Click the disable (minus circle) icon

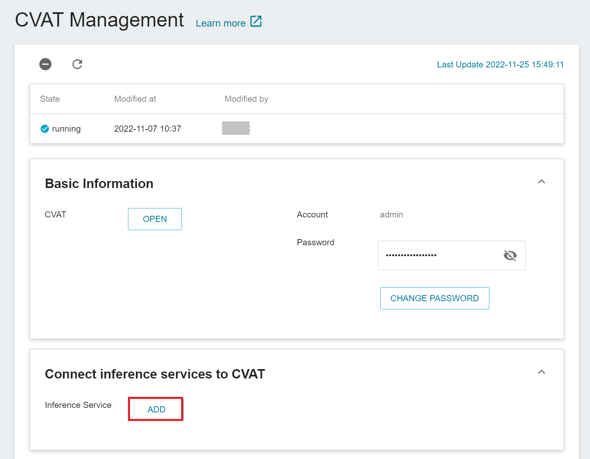(x=45, y=64)
